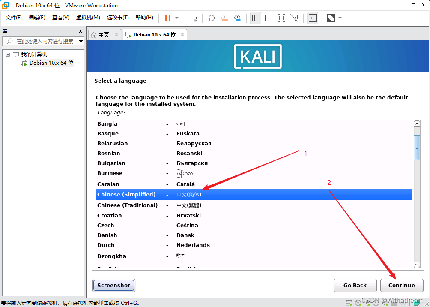Click the language list scroll up arrow
This screenshot has width=430, height=307.
pos(417,124)
